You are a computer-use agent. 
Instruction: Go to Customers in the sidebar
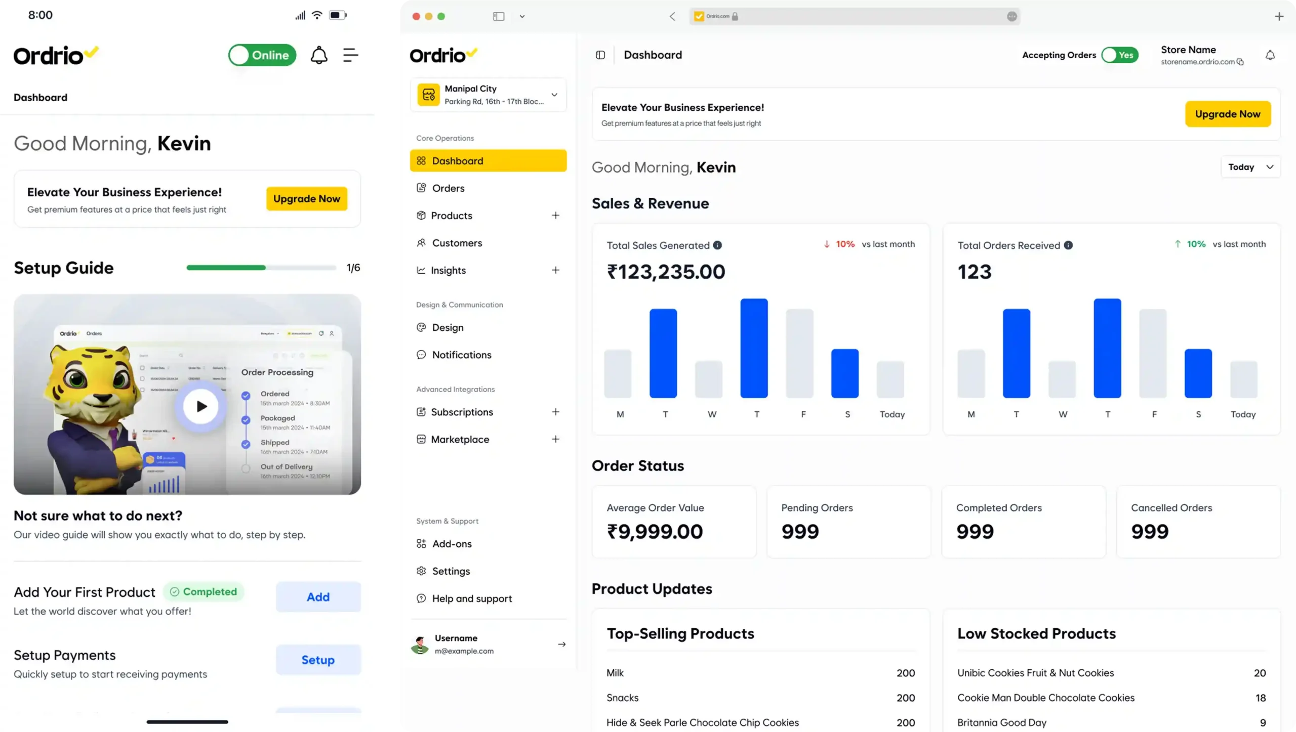coord(457,243)
